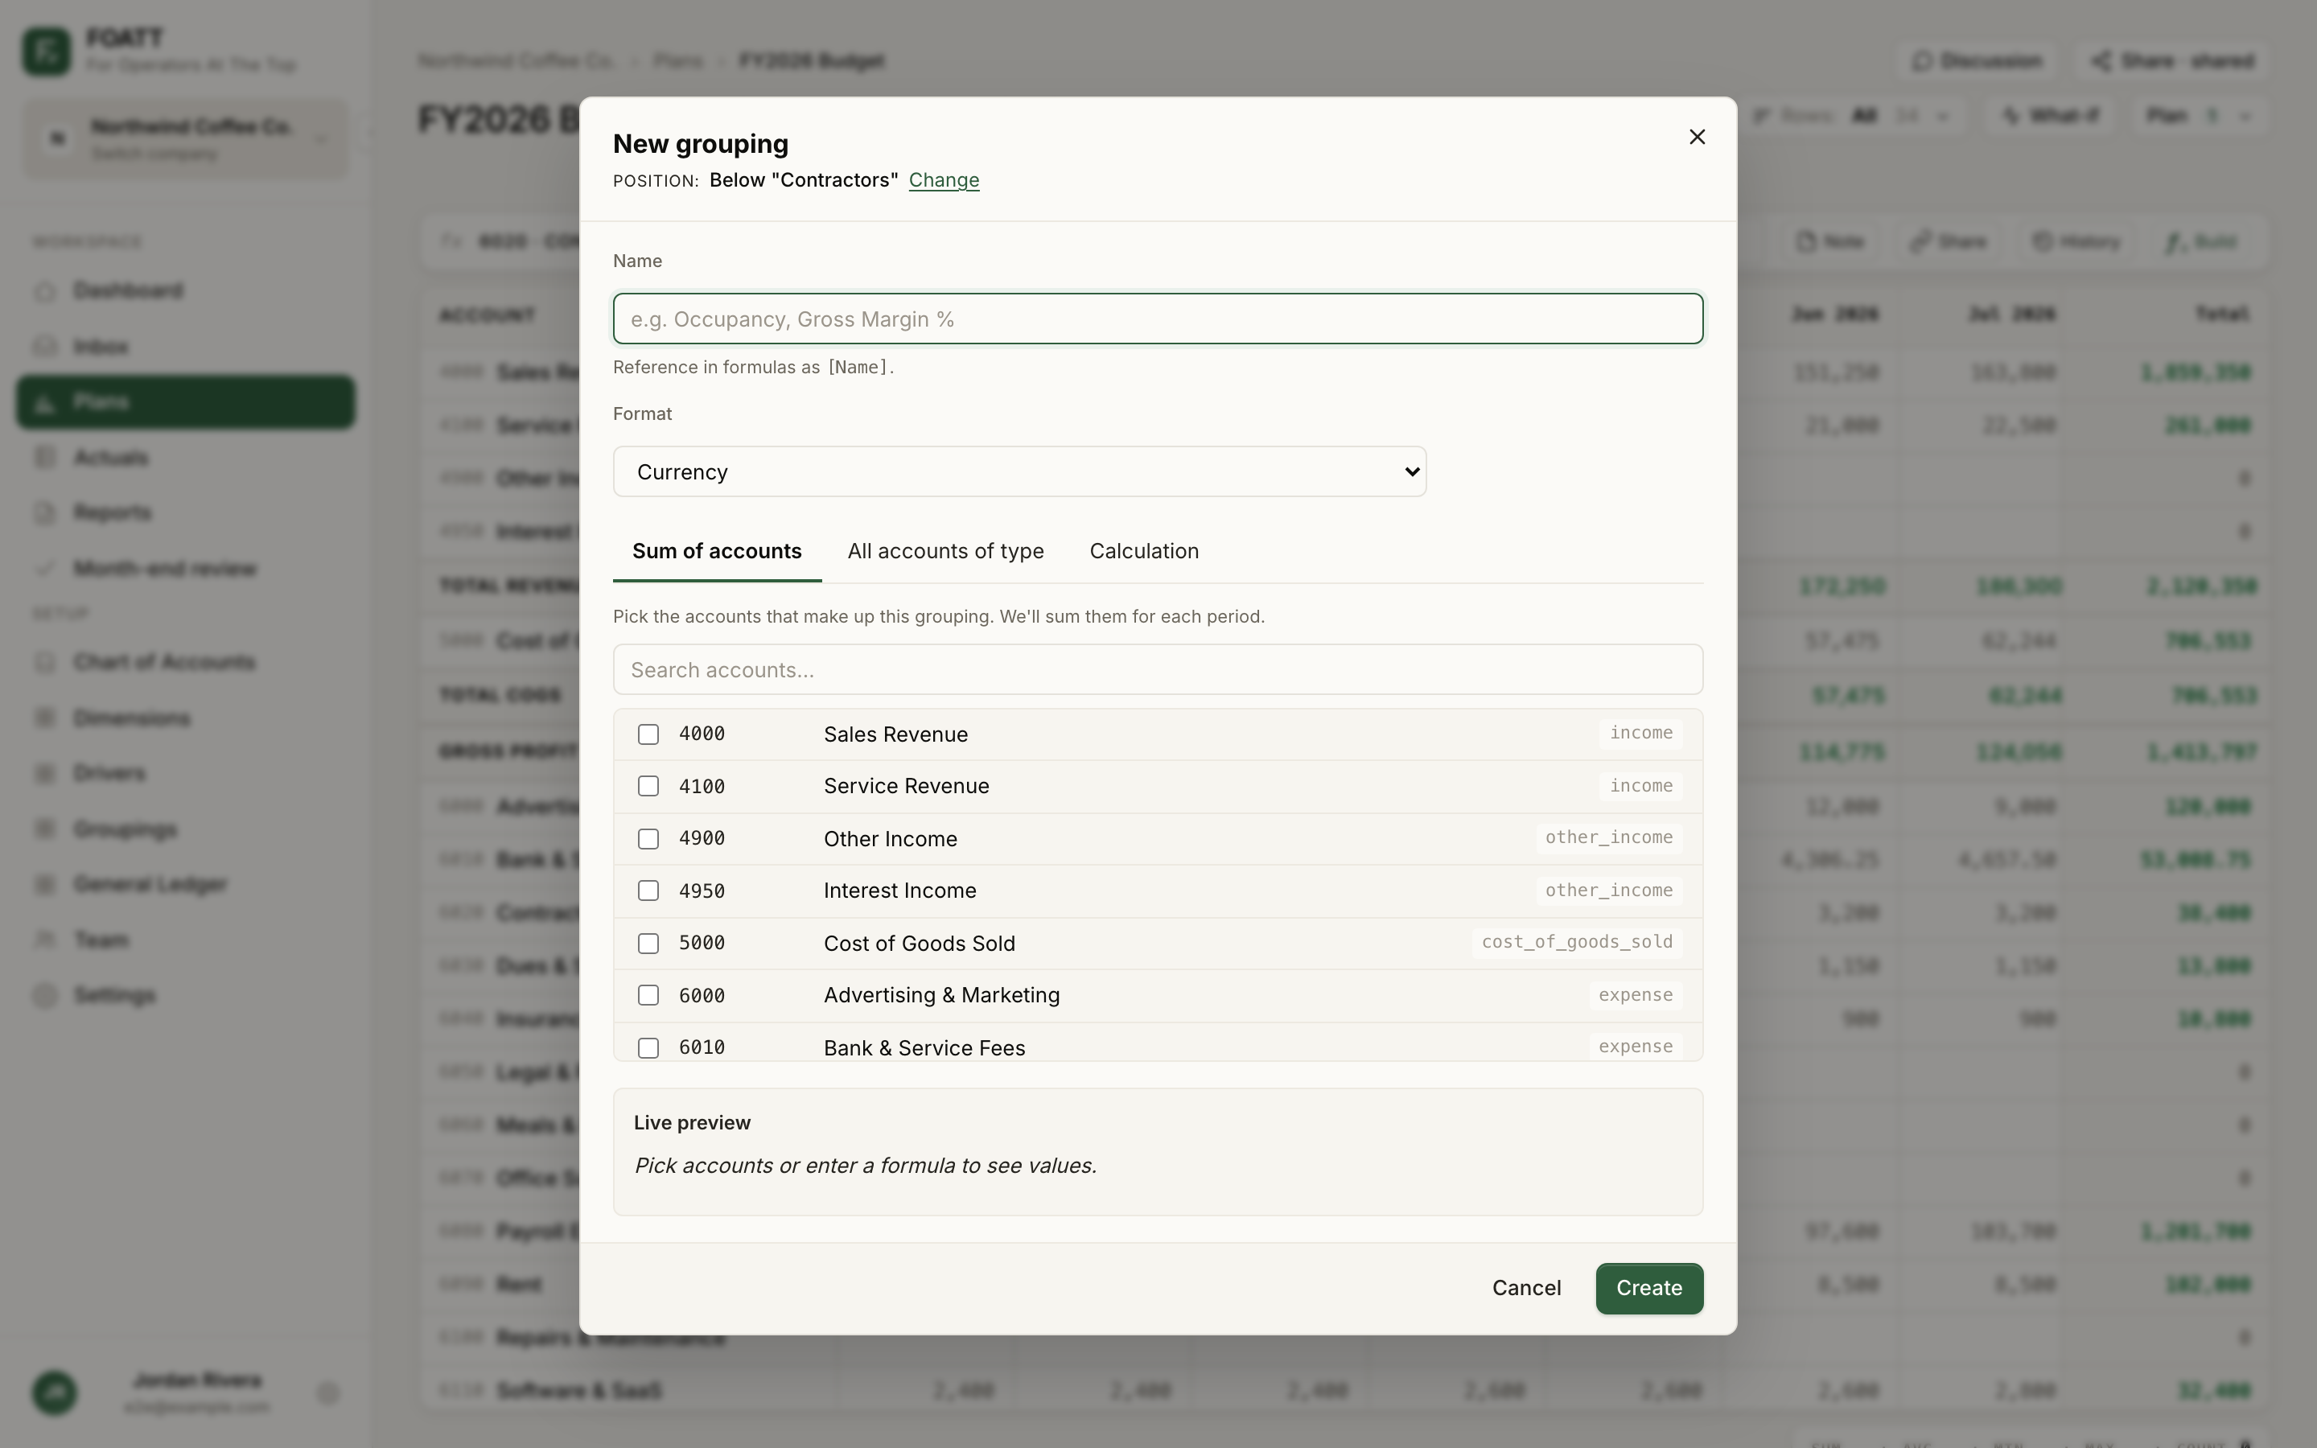Screen dimensions: 2317x1448
Task: Switch to All accounts of type tab
Action: click(945, 552)
